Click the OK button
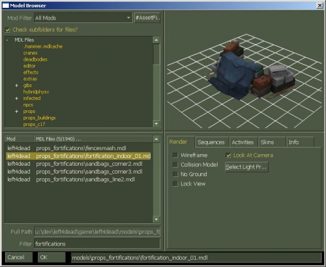Image resolution: width=326 pixels, height=267 pixels. (x=52, y=257)
